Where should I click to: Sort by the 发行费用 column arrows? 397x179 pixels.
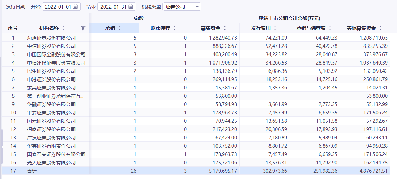[x=275, y=28]
